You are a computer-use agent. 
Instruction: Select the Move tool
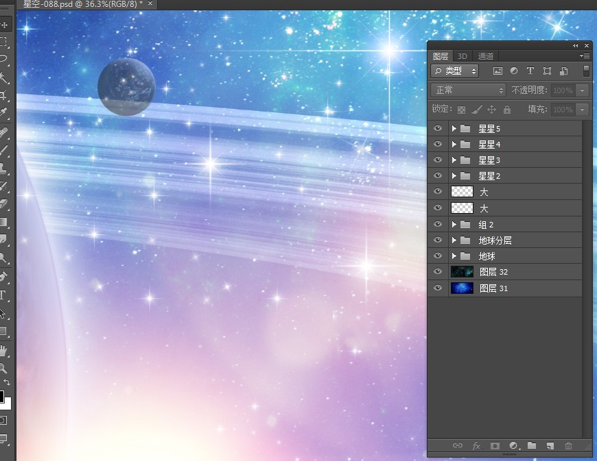pos(4,25)
